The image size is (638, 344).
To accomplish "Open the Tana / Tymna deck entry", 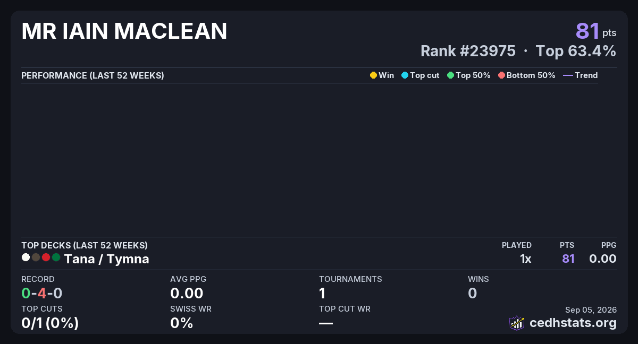I will tap(106, 259).
